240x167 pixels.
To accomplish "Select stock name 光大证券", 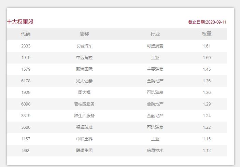I will click(x=84, y=81).
